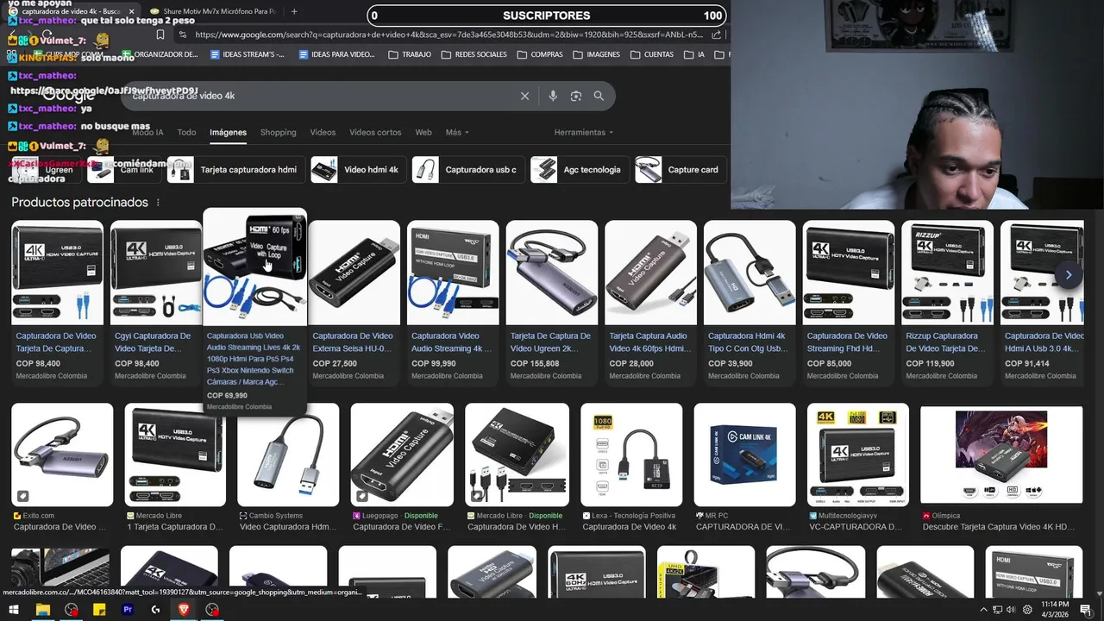The image size is (1104, 621).
Task: Open the CUENTAS bookmarks folder
Action: (x=652, y=54)
